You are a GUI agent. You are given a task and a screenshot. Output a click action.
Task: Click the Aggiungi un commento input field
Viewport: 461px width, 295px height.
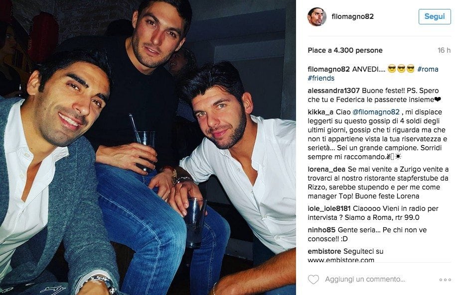pos(365,279)
